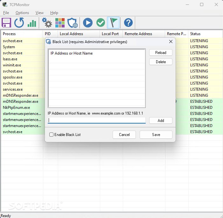Focus the IP Address or Host Name input field
223x218 pixels.
[x=97, y=120]
